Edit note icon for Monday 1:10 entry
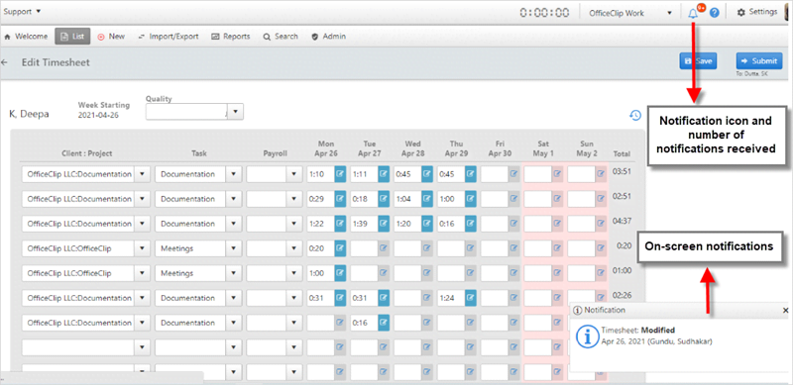Viewport: 793px width, 385px height. coord(340,174)
